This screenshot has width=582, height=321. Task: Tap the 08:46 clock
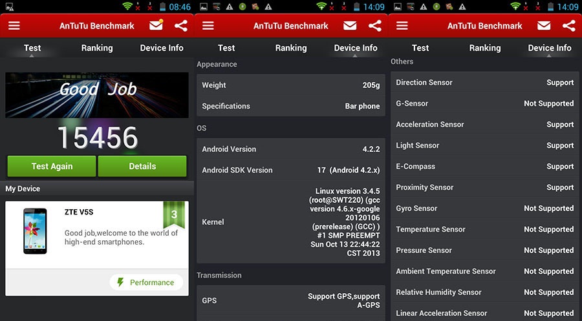(x=180, y=6)
